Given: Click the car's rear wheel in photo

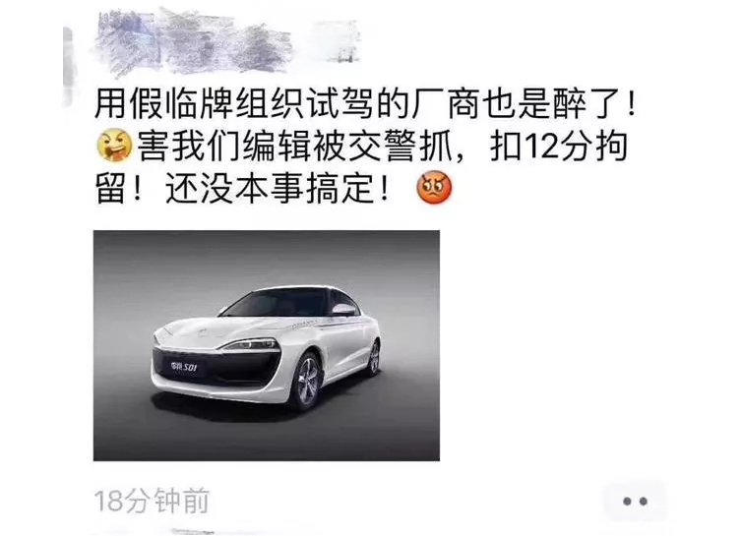Looking at the screenshot, I should [374, 358].
